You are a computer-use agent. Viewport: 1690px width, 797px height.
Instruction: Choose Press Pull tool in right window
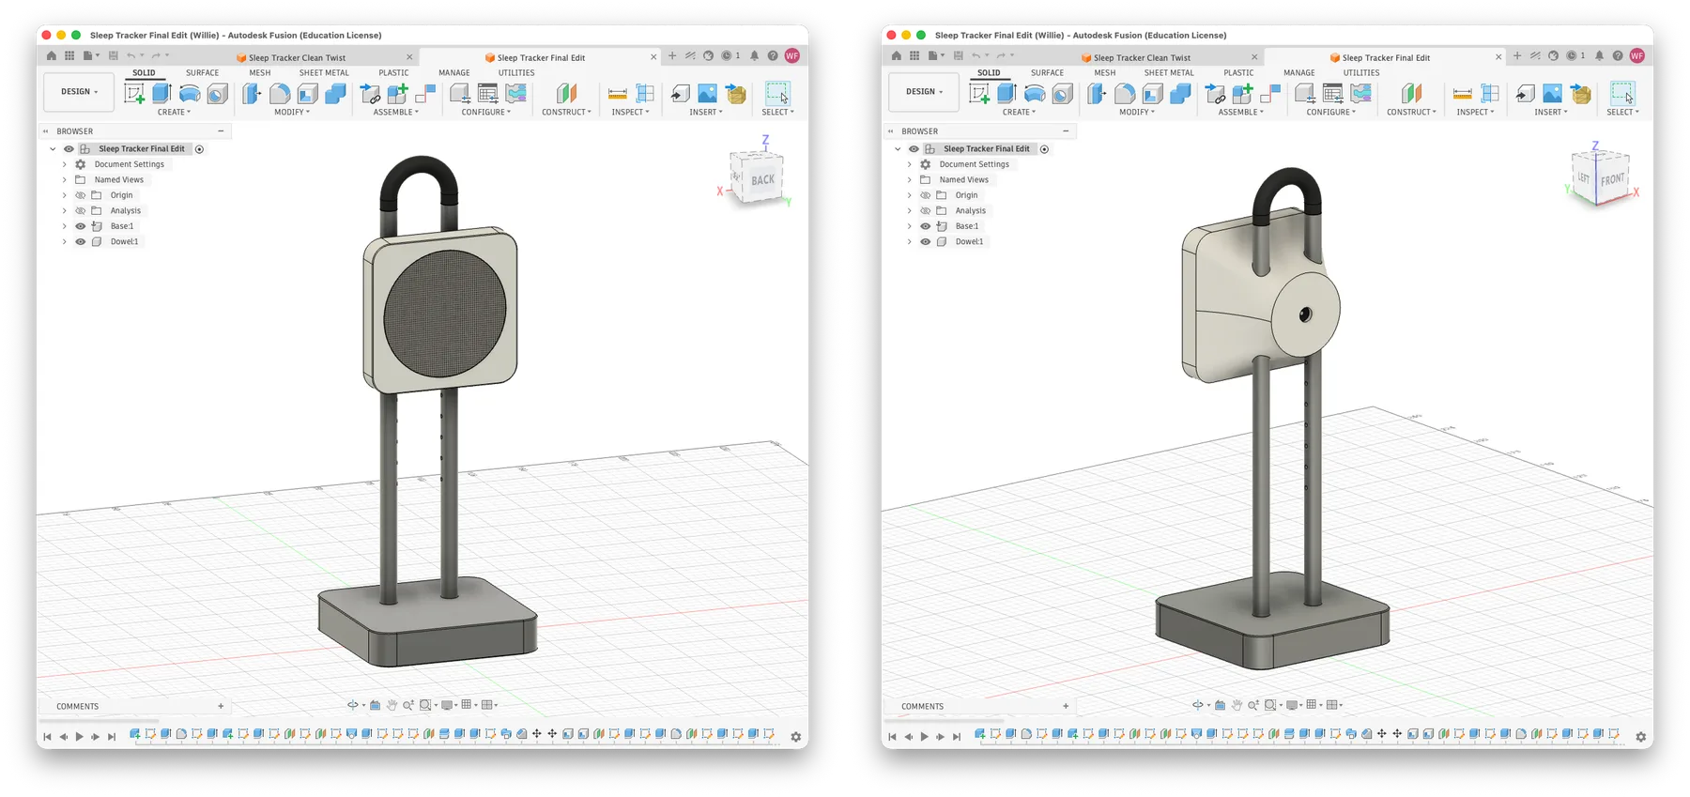pyautogui.click(x=1097, y=93)
